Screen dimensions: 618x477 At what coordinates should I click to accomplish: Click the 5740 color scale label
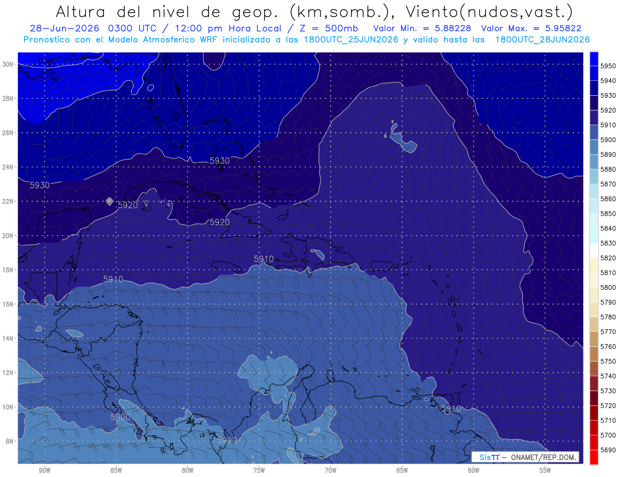[608, 376]
